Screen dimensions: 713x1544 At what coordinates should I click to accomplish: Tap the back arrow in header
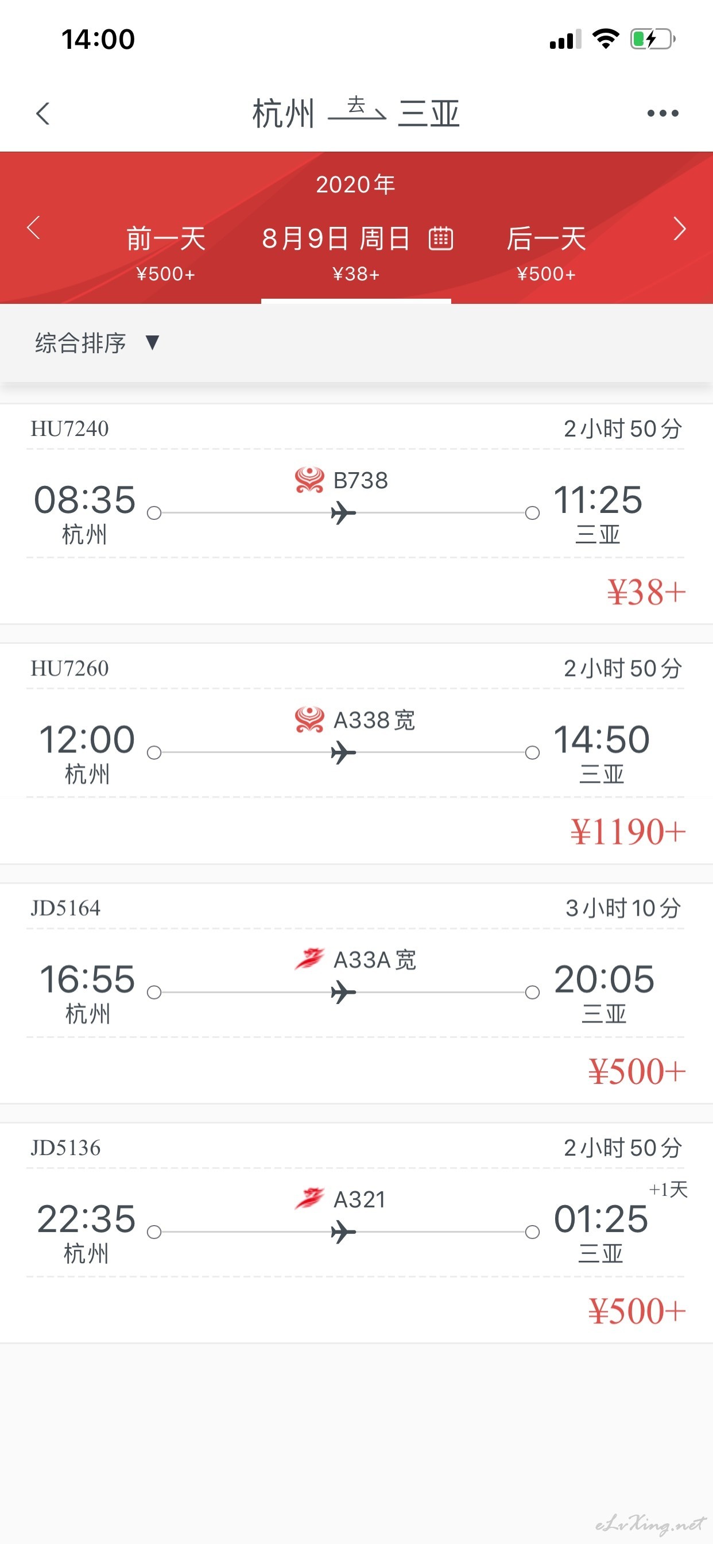coord(42,113)
